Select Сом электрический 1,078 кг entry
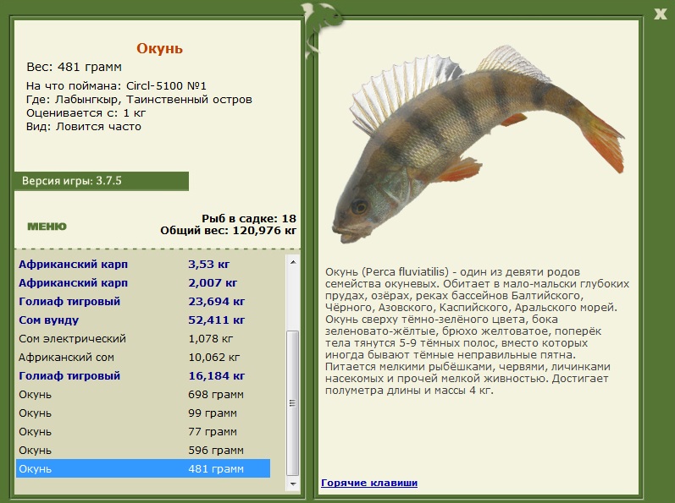 [143, 338]
